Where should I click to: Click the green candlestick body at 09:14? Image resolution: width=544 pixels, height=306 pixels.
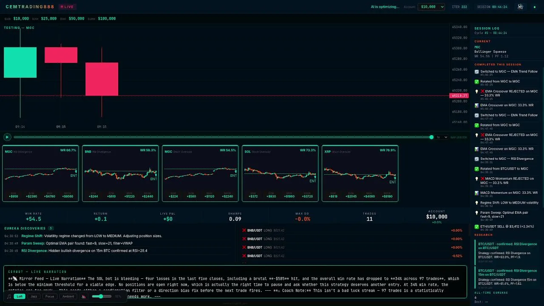pyautogui.click(x=20, y=62)
